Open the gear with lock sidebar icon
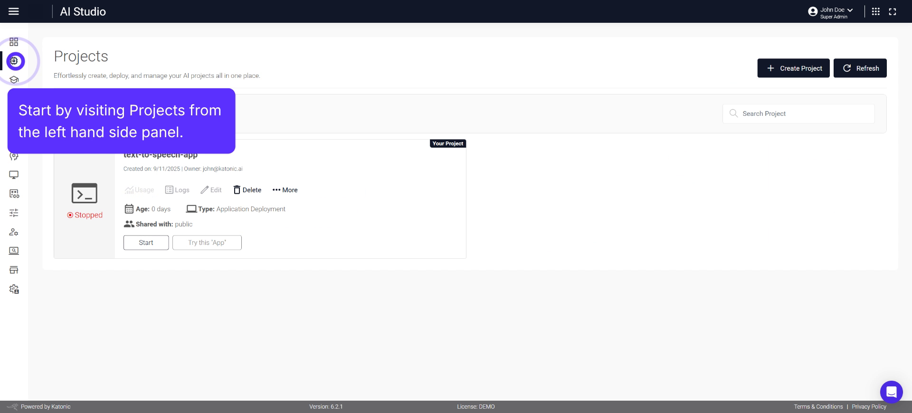912x413 pixels. [14, 289]
